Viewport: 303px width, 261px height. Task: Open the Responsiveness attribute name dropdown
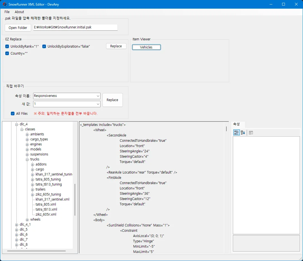[x=98, y=96]
